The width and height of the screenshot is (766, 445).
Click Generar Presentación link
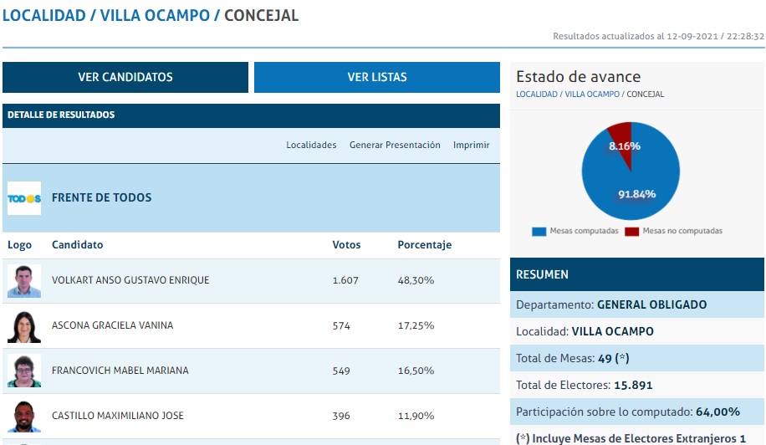click(x=395, y=145)
